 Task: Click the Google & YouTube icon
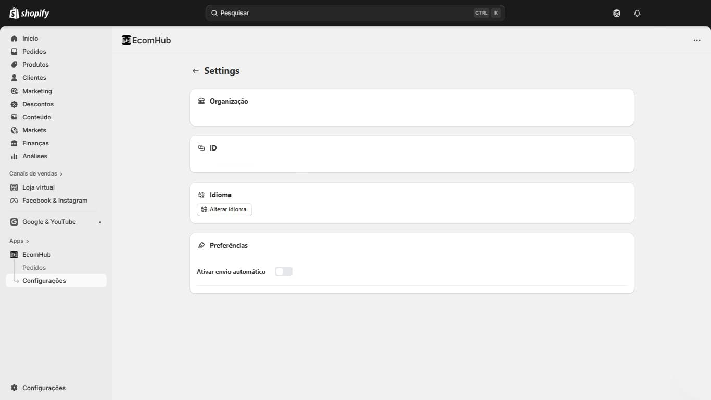[14, 222]
